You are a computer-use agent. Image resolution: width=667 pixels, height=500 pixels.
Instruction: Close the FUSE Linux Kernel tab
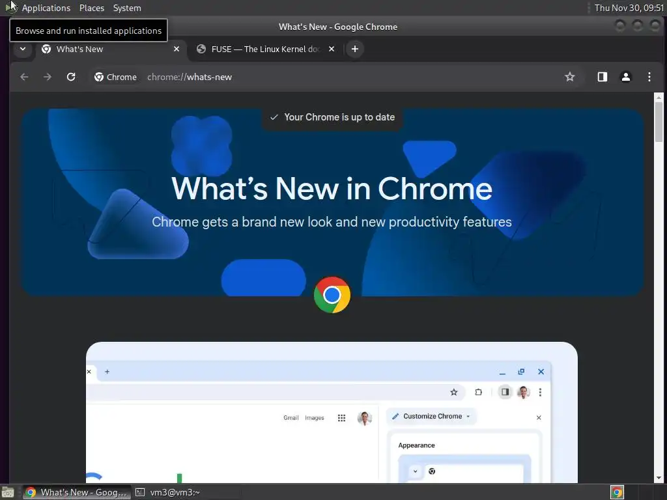click(x=332, y=49)
